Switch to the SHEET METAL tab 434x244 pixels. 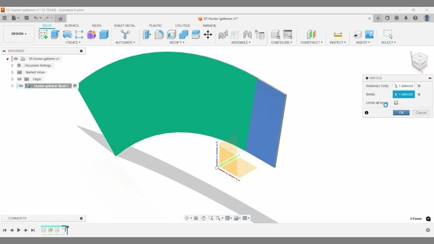[124, 25]
